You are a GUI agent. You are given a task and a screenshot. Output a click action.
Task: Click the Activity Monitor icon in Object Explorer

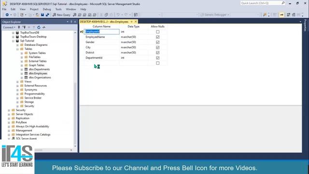44,28
